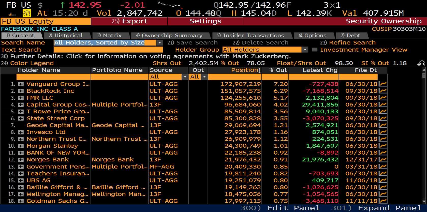Image resolution: width=427 pixels, height=212 pixels.
Task: Open chart icon for Vanguard Group row
Action: pyautogui.click(x=382, y=84)
